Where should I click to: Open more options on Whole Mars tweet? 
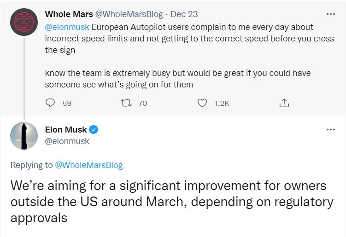(330, 14)
